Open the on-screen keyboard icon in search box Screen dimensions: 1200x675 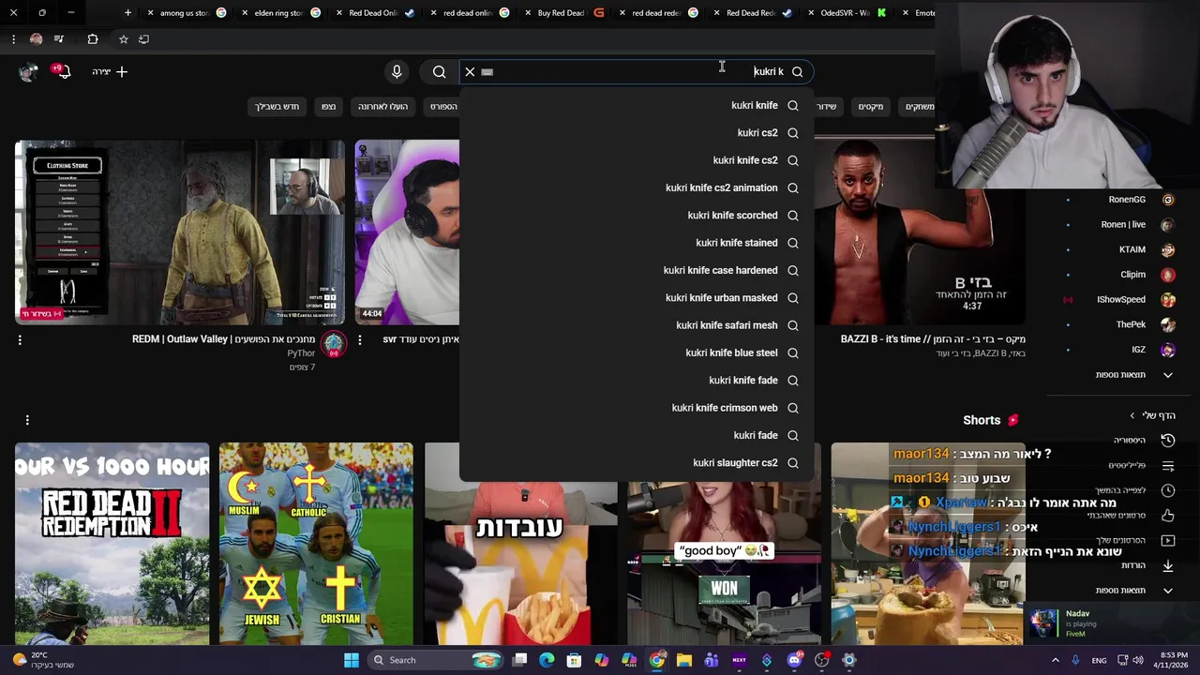487,71
